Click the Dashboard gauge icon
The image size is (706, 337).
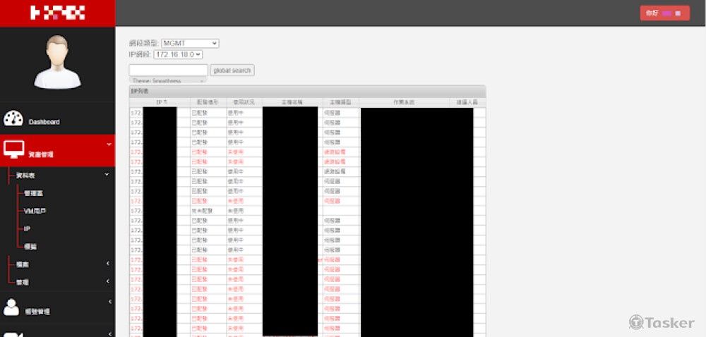tap(13, 119)
